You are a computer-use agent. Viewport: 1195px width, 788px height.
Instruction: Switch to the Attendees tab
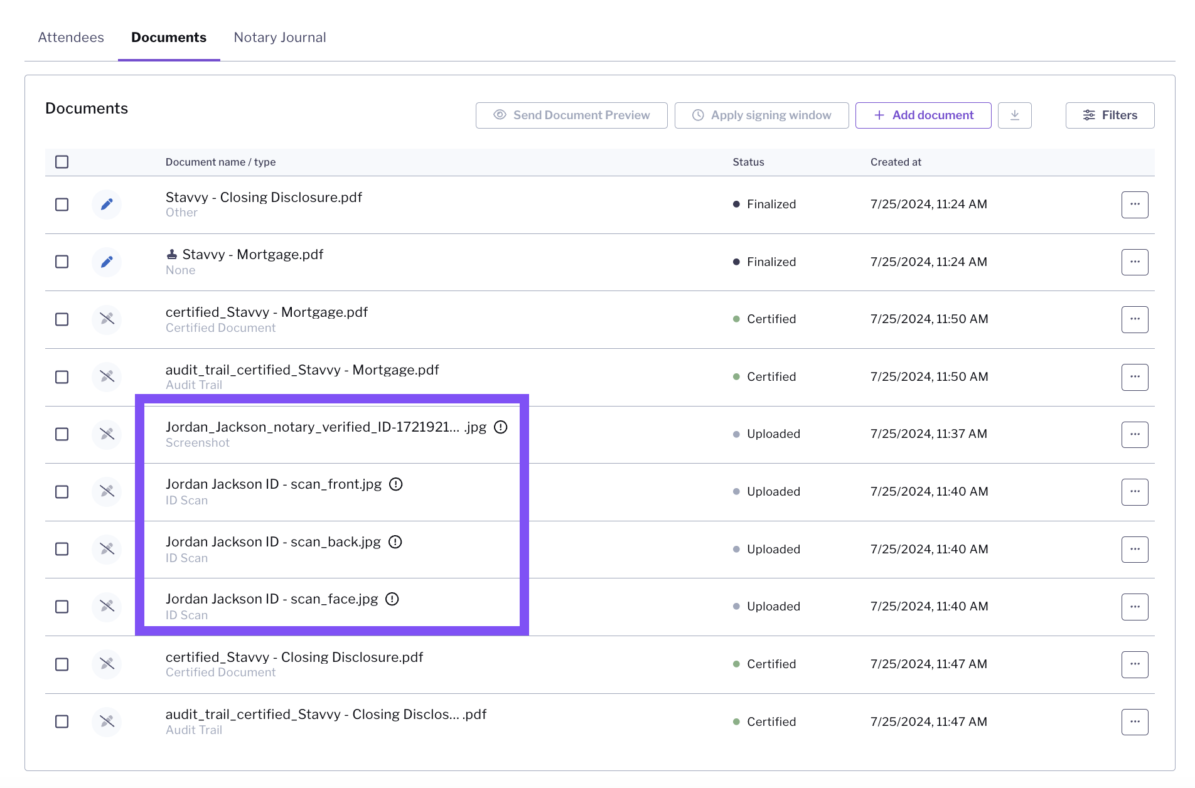[x=71, y=38]
